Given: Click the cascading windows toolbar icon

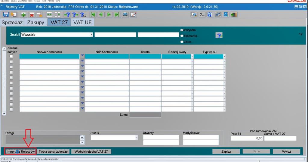Looking at the screenshot, I should click(218, 14).
